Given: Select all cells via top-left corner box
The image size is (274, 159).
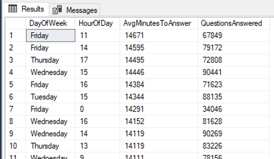Looking at the screenshot, I should click(x=16, y=23).
